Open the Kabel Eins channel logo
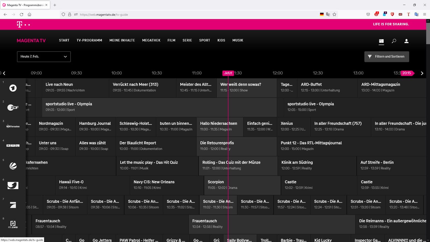This screenshot has height=242, width=430. pos(13,185)
